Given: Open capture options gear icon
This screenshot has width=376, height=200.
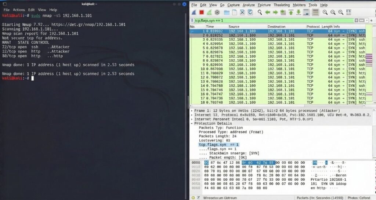Looking at the screenshot, I should 217,12.
